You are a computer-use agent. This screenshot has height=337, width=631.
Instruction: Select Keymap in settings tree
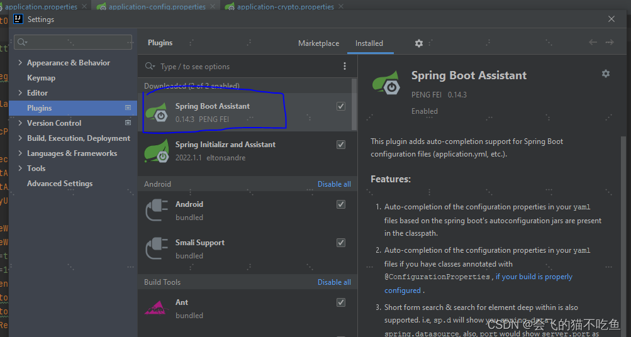pos(41,77)
